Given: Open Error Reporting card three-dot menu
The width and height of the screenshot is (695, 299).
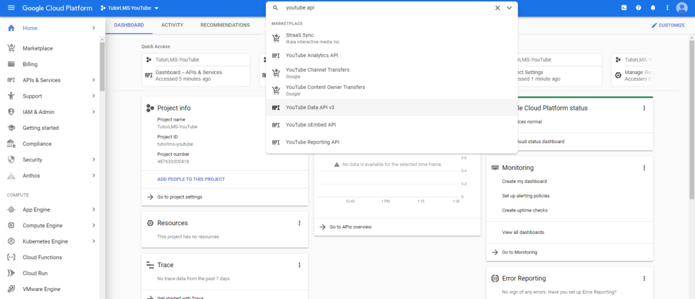Looking at the screenshot, I should [644, 279].
